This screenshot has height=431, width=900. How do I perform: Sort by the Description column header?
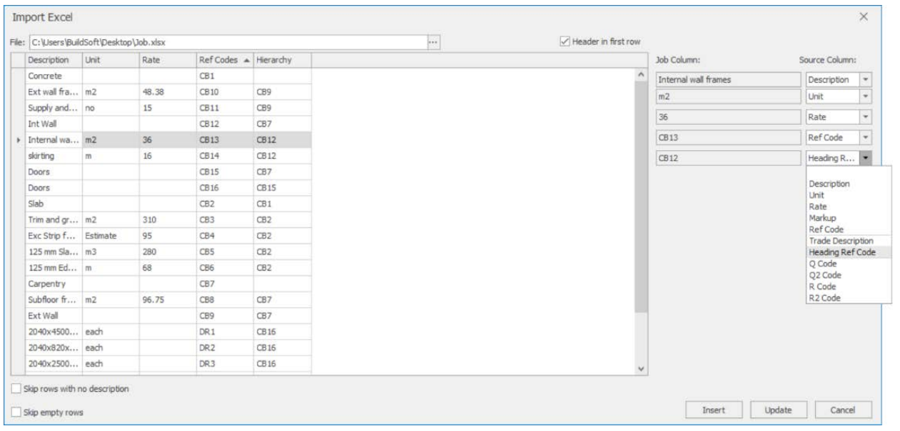[50, 61]
